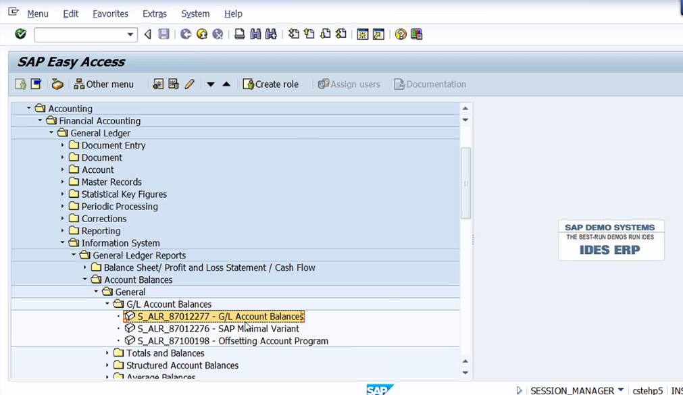Click the red Cancel icon
Viewport: 683px width, 395px height.
pyautogui.click(x=218, y=34)
